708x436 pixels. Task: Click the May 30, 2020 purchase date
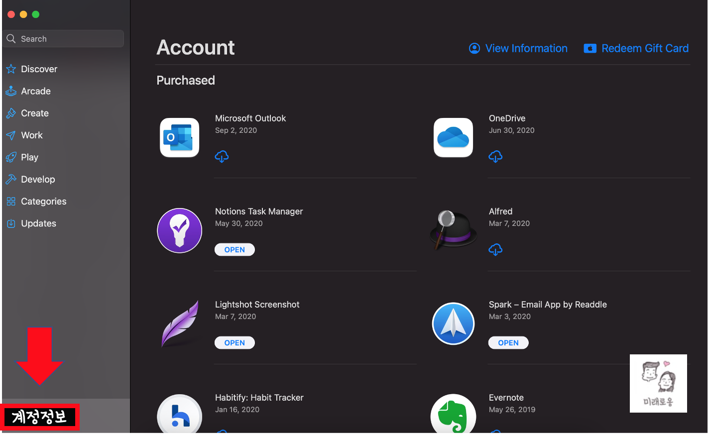point(238,223)
